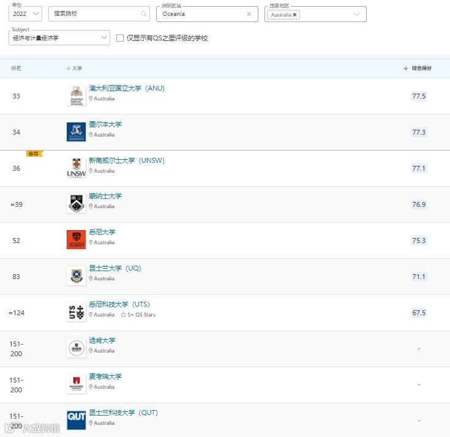Open the 蒙纳士大学 link
450x437 pixels.
tap(105, 196)
